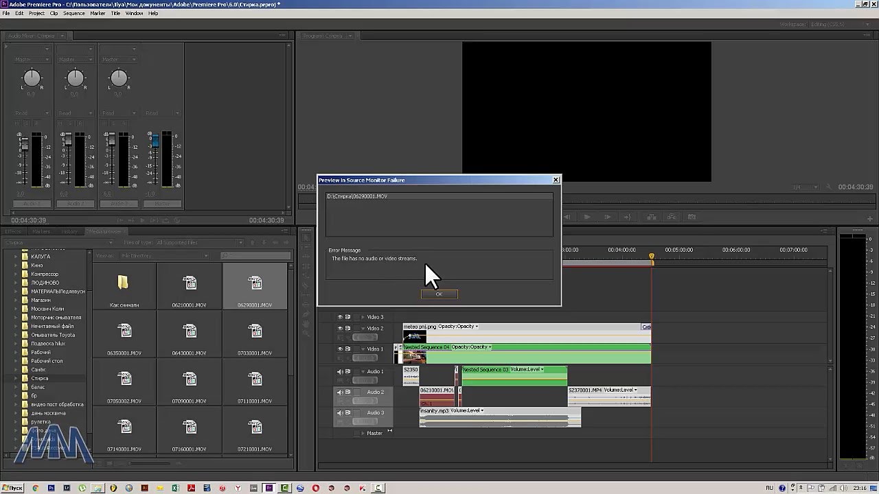Screen dimensions: 879x494
Task: Open Photoshop from the taskbar
Action: point(52,488)
